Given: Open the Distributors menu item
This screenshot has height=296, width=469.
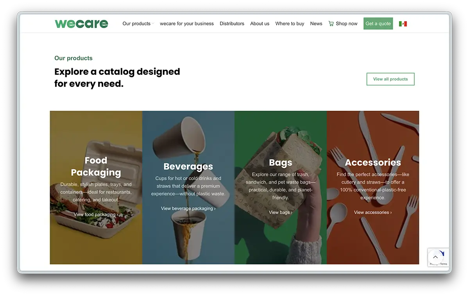Looking at the screenshot, I should (232, 23).
